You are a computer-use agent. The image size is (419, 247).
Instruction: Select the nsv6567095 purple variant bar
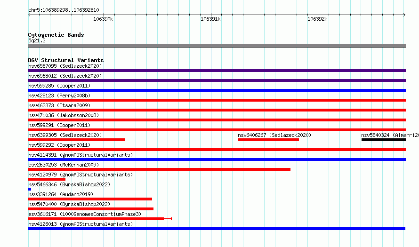pyautogui.click(x=217, y=71)
